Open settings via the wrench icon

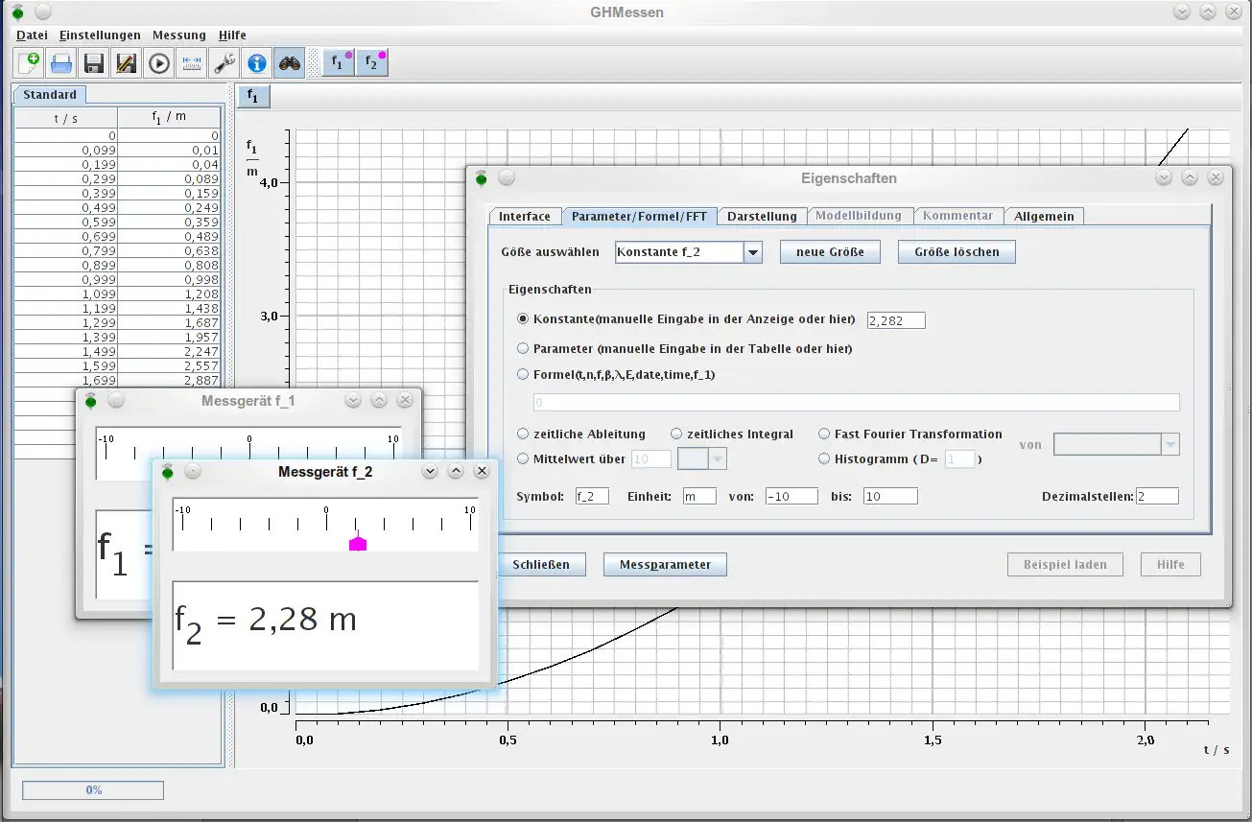click(x=224, y=63)
